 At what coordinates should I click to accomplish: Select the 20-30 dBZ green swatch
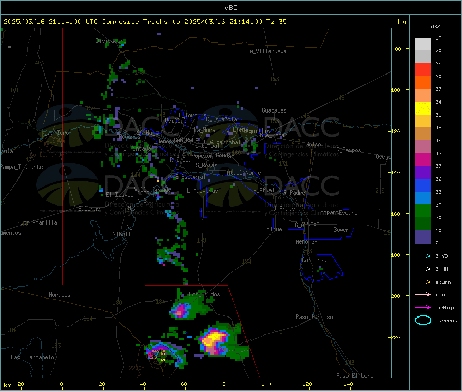[x=423, y=211]
